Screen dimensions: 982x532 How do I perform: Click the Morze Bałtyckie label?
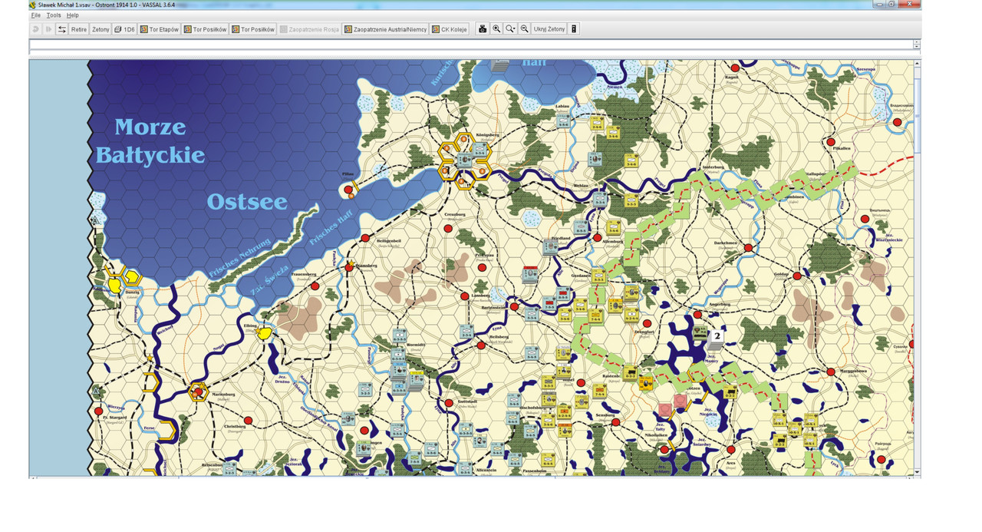(x=150, y=141)
